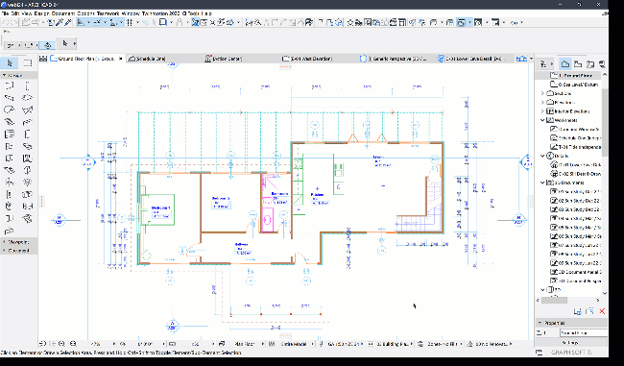Select the 01 Sun Study 3D document
Viewport: 624px width, 366px height.
[x=575, y=191]
